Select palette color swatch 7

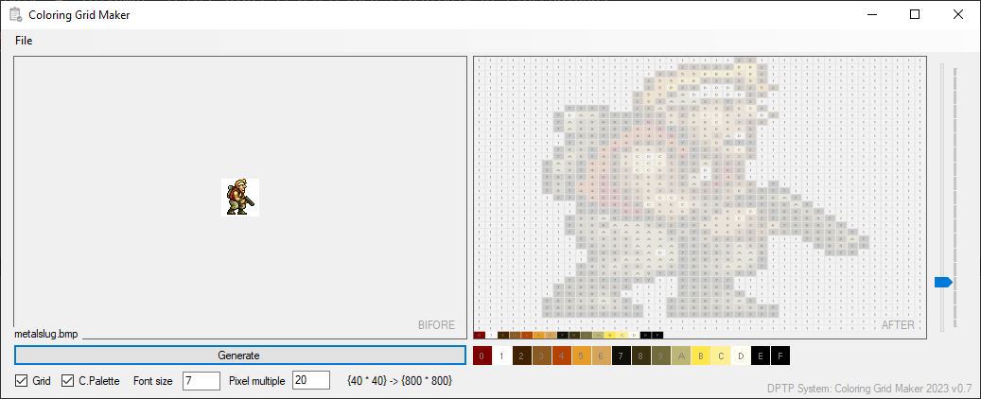(622, 356)
